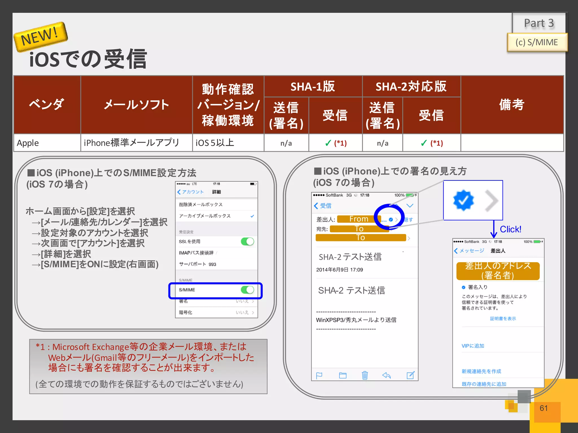Click SHA-2対応版 受信 checkmark (*1) cell

click(x=432, y=143)
